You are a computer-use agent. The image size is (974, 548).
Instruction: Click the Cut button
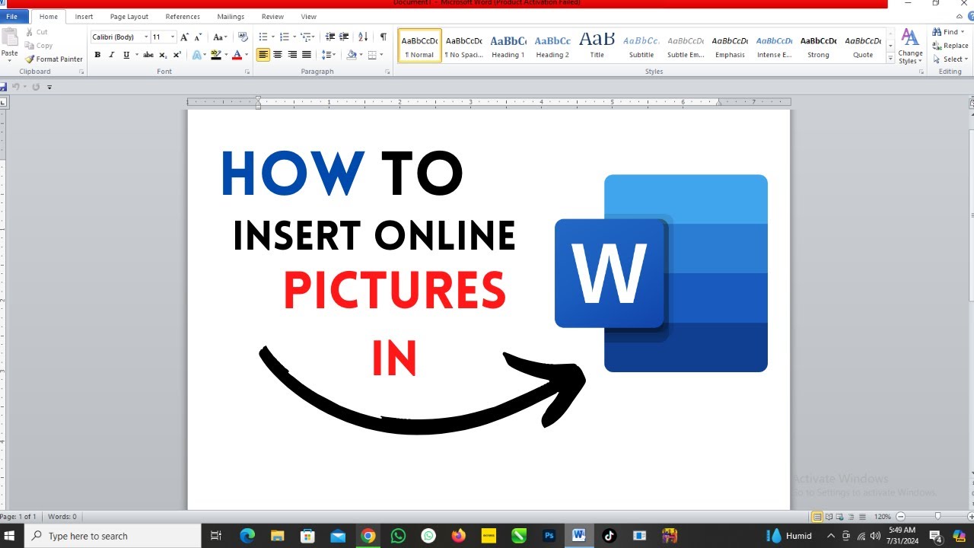click(37, 32)
